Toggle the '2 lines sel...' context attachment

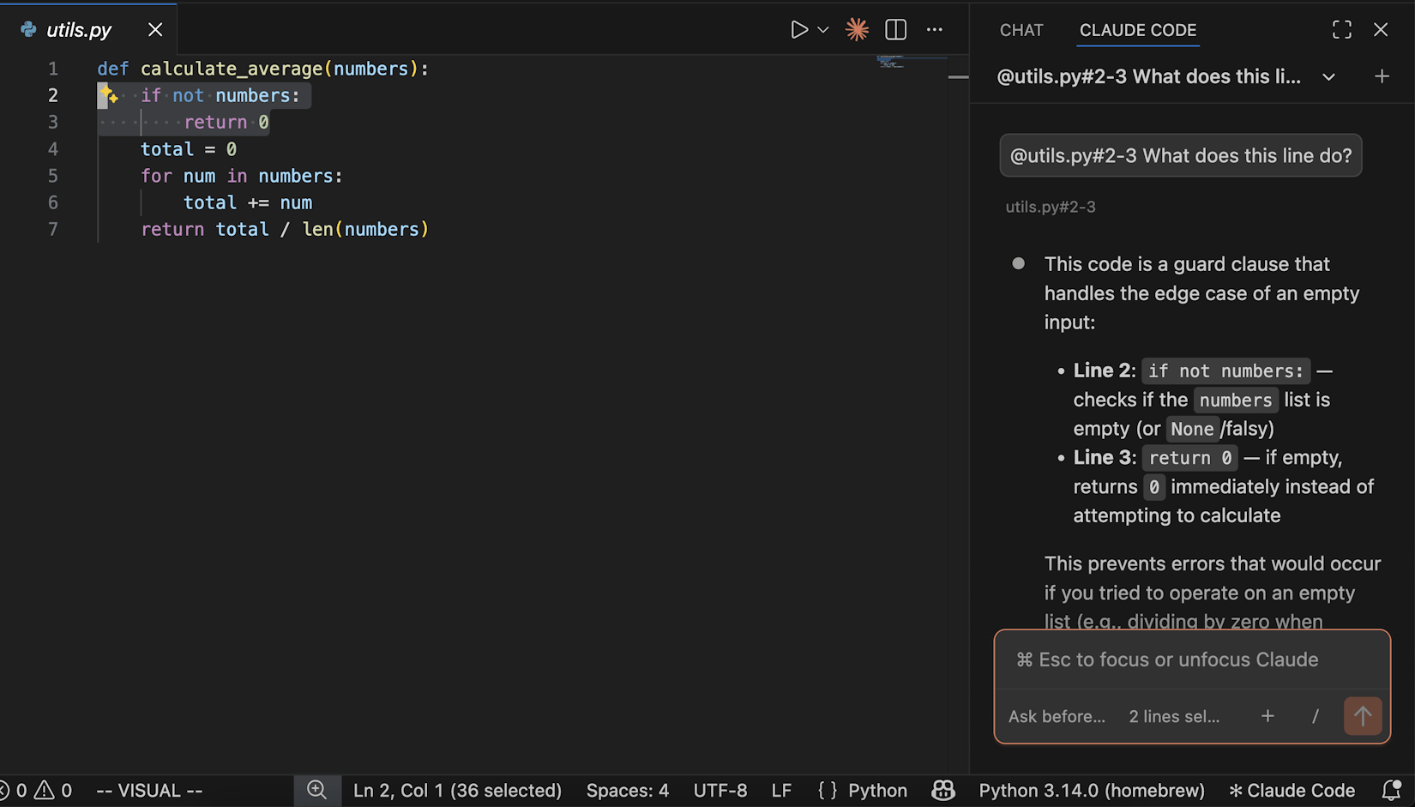pos(1173,716)
